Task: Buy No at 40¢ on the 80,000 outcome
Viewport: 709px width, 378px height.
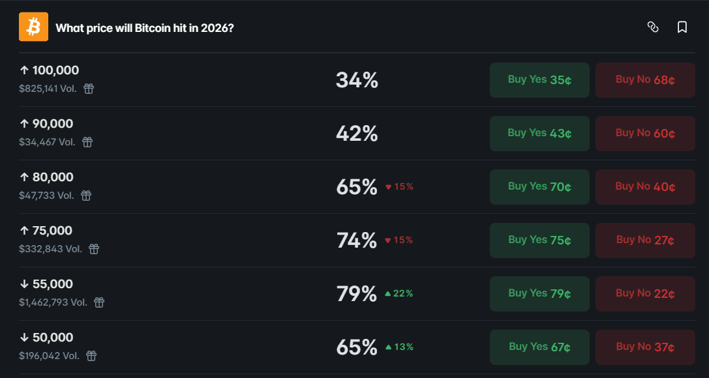Action: click(x=644, y=186)
